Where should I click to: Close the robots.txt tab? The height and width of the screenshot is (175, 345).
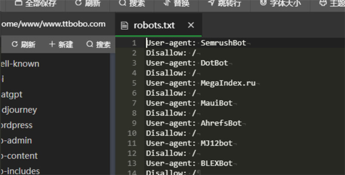tap(191, 25)
